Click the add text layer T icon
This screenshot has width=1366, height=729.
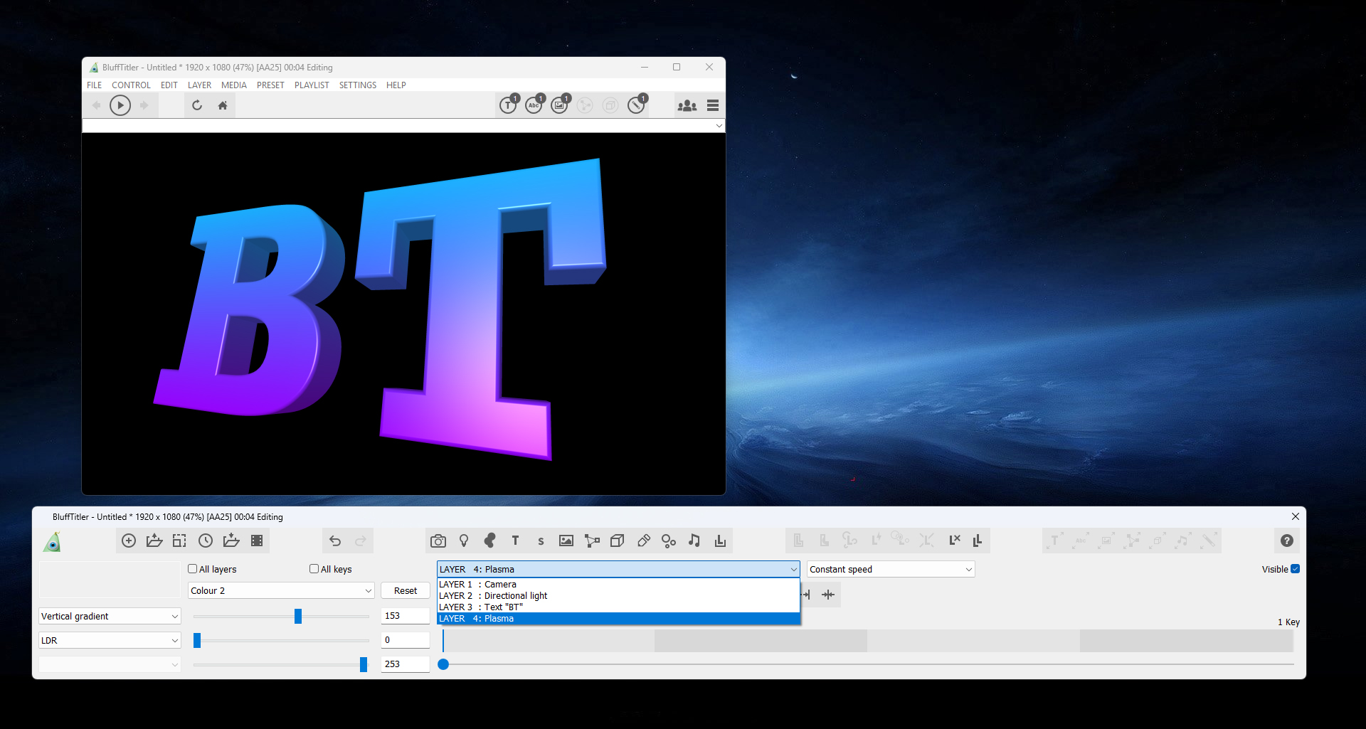tap(515, 541)
